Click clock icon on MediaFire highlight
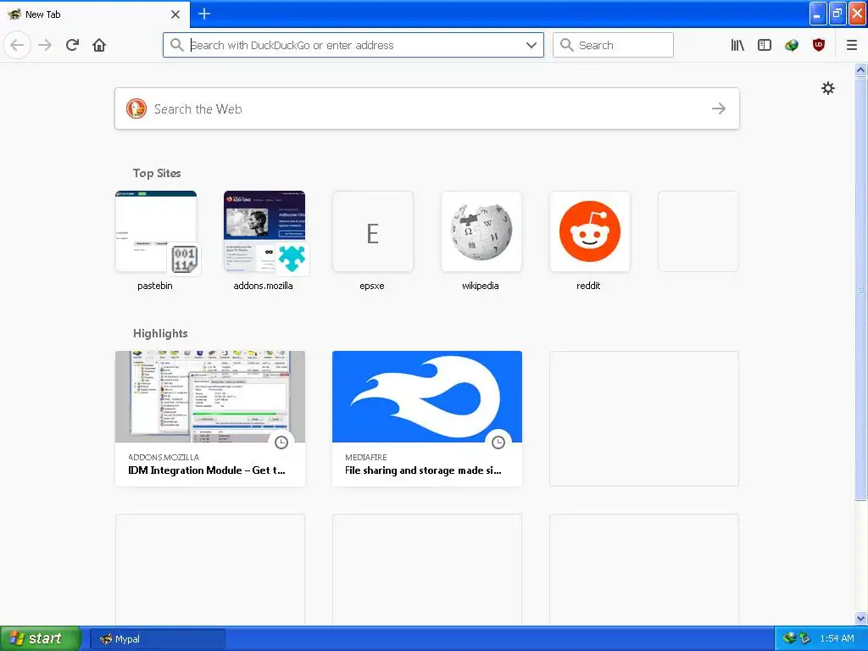The height and width of the screenshot is (651, 868). 498,442
